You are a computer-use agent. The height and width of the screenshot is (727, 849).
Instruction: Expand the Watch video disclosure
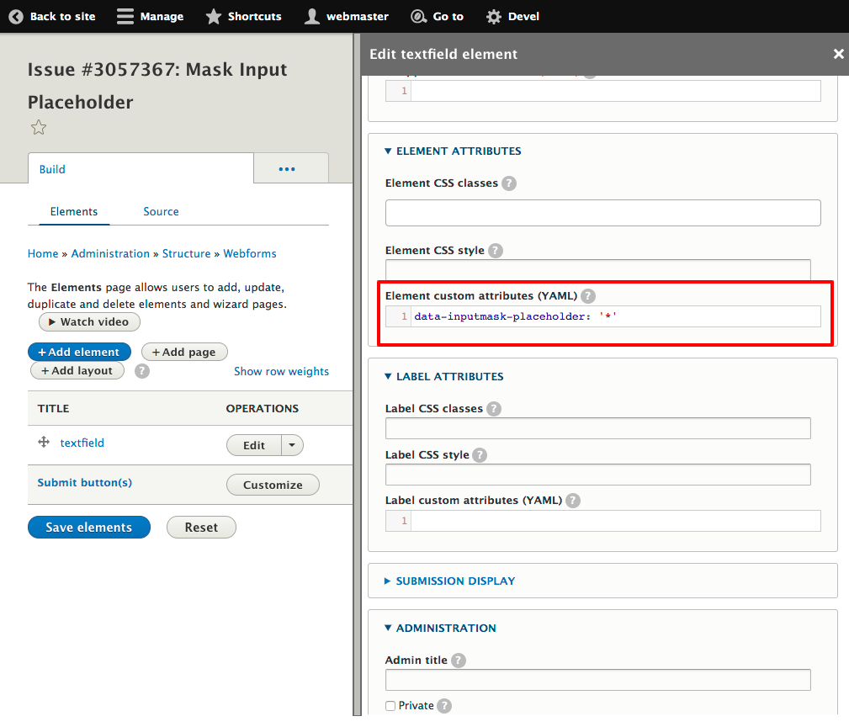(x=89, y=322)
